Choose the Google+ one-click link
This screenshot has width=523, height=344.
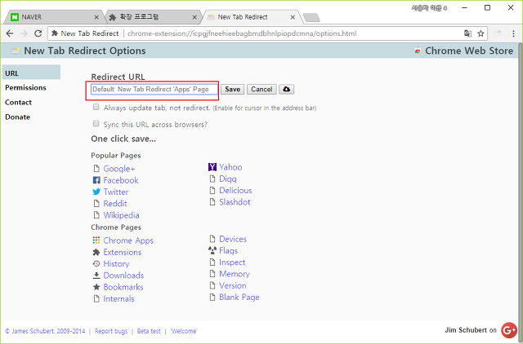(x=119, y=169)
